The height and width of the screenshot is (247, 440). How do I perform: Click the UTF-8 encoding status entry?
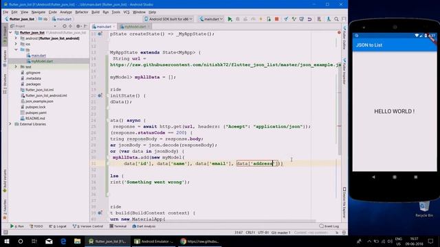[263, 233]
